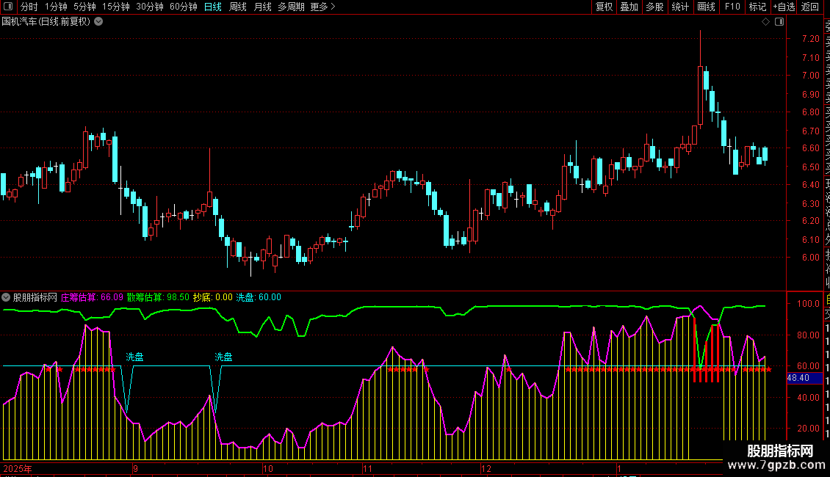Screen dimensions: 830x477
Task: Toggle the left sidebar panel icon
Action: (10, 7)
